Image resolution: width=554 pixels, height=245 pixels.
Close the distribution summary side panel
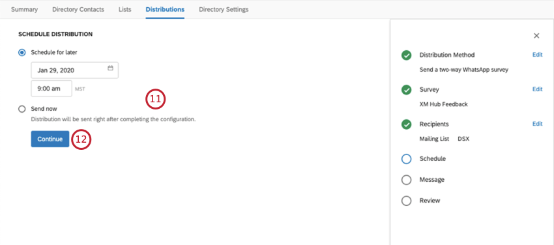click(536, 36)
